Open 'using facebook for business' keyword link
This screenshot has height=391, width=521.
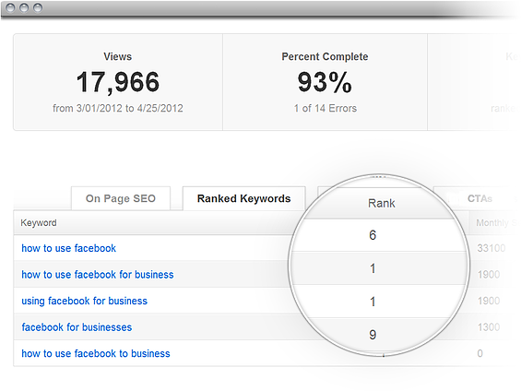tap(85, 301)
